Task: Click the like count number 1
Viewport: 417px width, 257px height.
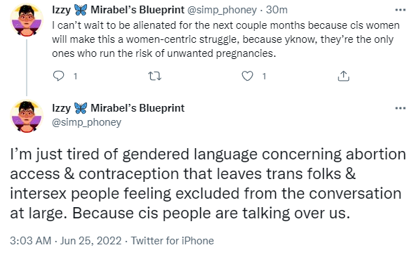Action: tap(264, 77)
